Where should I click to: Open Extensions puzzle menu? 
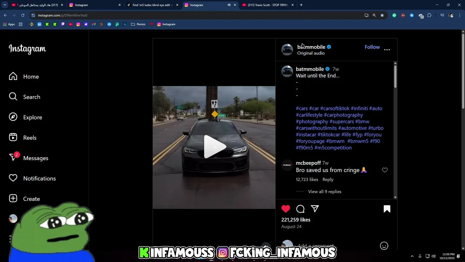429,15
